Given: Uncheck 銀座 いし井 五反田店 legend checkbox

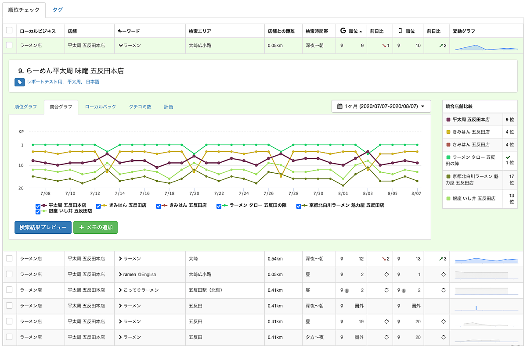Looking at the screenshot, I should 38,212.
